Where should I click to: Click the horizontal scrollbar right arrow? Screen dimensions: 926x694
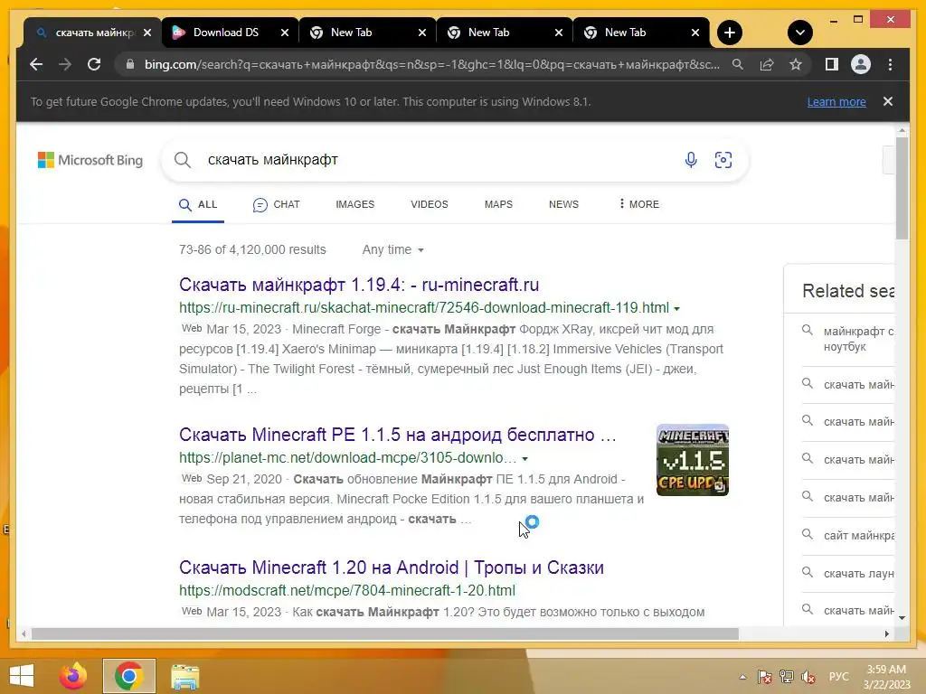[886, 633]
